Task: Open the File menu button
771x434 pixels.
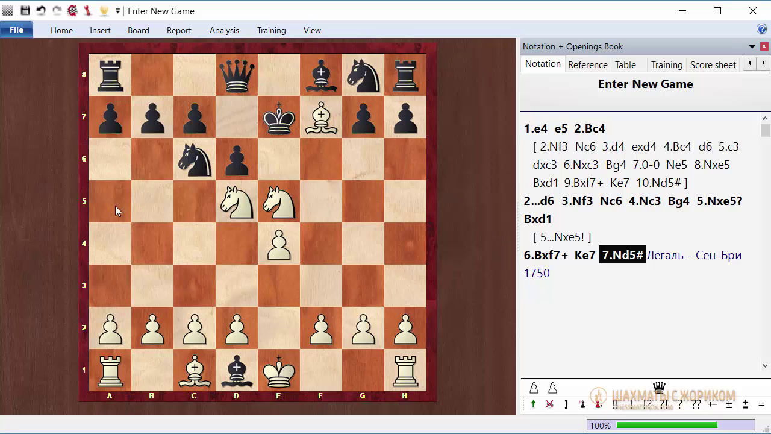Action: (x=16, y=30)
